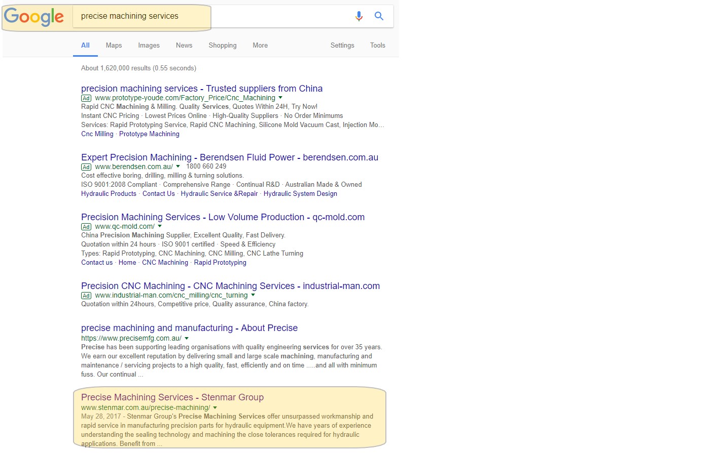Open the More search categories menu
This screenshot has width=718, height=453.
point(260,45)
